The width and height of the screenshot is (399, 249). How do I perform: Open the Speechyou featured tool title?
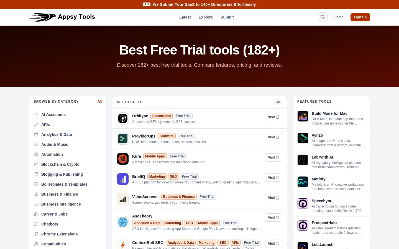(322, 201)
